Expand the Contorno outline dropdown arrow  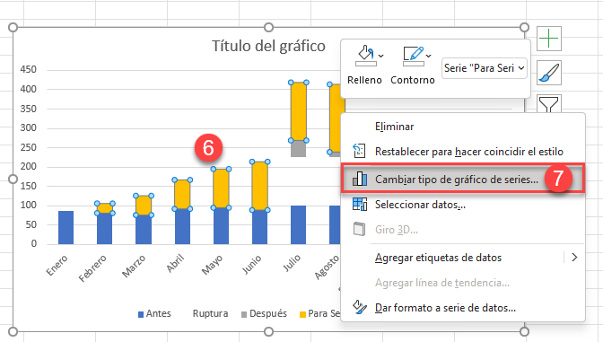click(x=428, y=57)
